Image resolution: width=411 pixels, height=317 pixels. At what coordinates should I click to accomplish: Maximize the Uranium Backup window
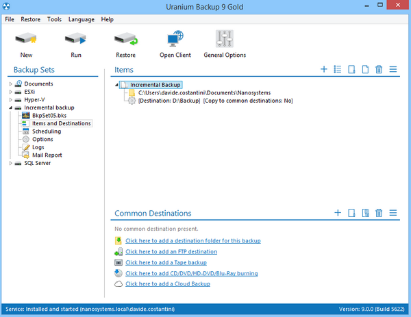380,5
